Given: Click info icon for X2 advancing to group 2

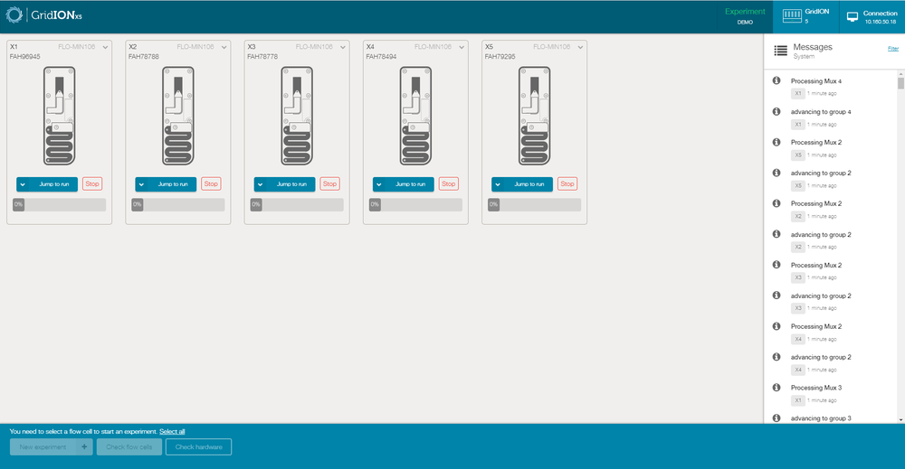Looking at the screenshot, I should pyautogui.click(x=776, y=234).
